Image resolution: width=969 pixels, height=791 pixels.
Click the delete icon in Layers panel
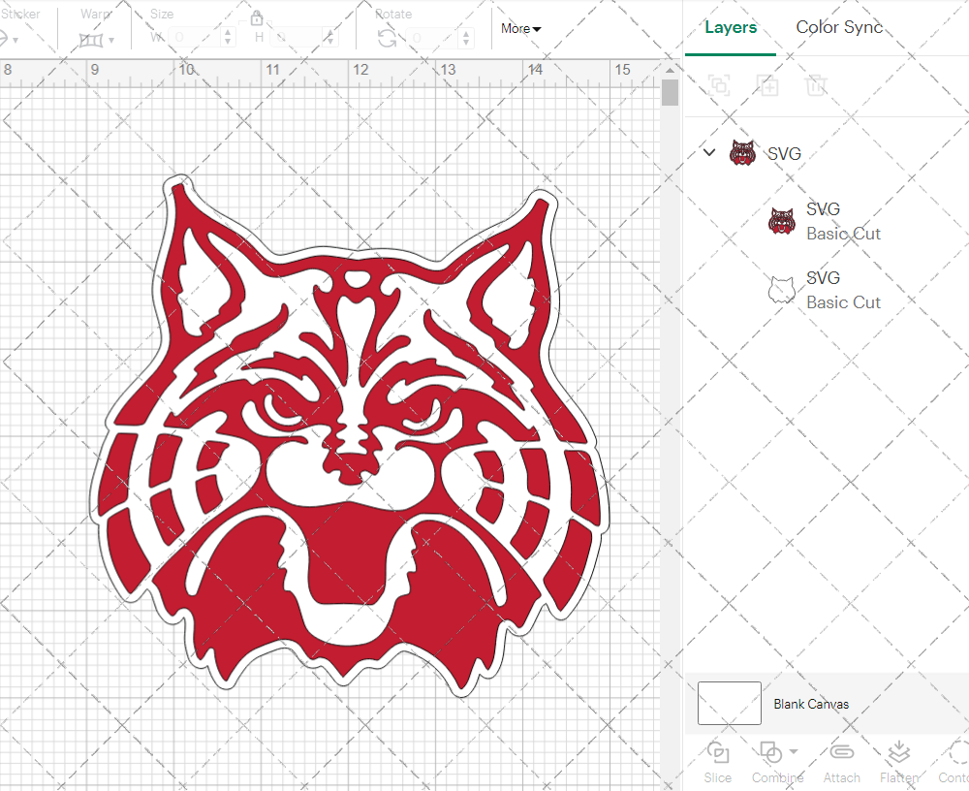tap(816, 85)
